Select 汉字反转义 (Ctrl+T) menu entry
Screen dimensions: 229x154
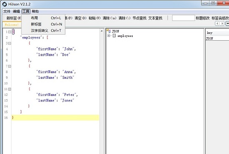43,31
